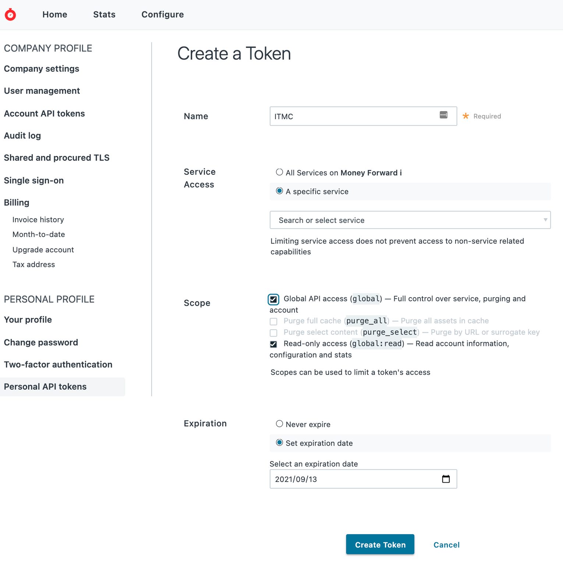Select the A specific service option

pyautogui.click(x=279, y=191)
